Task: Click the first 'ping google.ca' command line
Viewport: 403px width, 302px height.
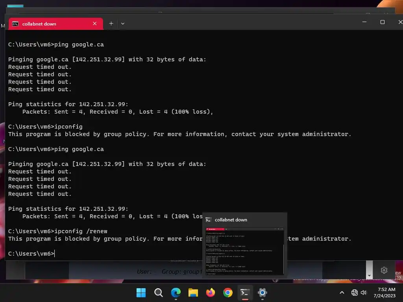Action: 56,44
